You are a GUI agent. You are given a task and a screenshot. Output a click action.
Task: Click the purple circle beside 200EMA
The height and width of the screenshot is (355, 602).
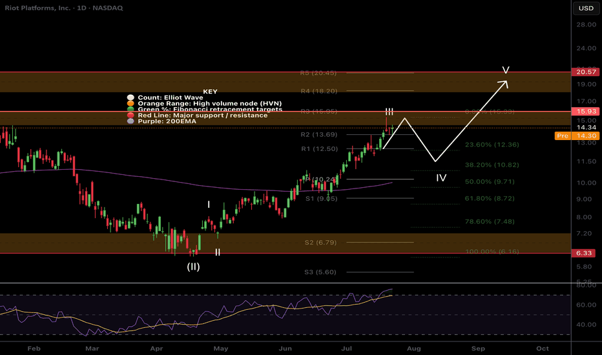130,121
